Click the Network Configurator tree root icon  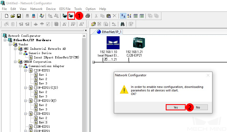pos(5,36)
